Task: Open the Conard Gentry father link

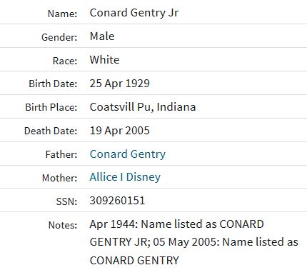Action: [128, 154]
